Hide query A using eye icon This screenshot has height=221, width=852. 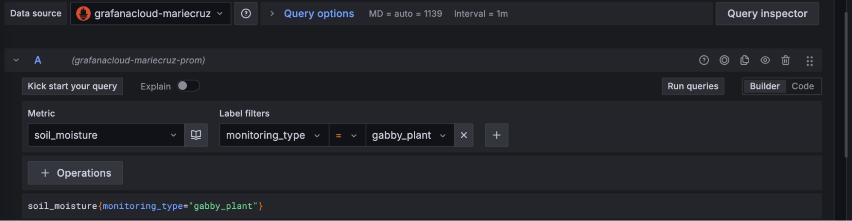point(765,60)
